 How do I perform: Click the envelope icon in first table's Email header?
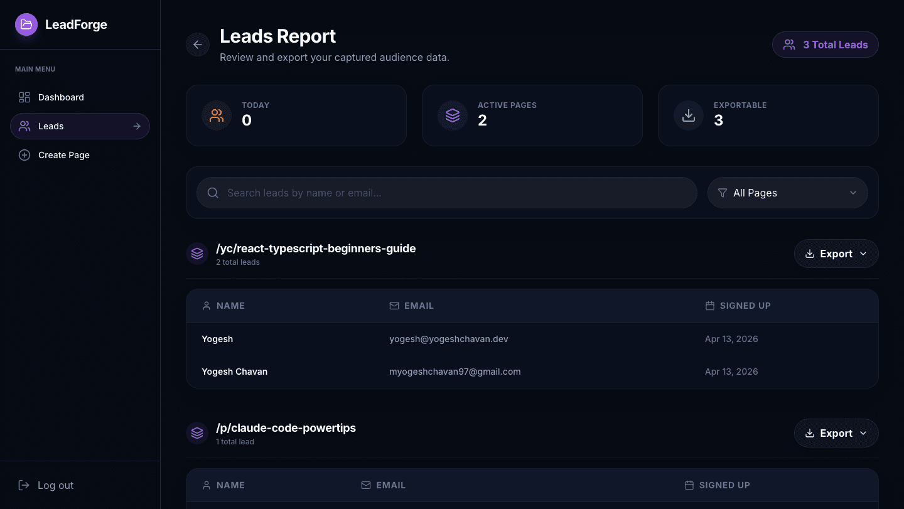coord(394,306)
